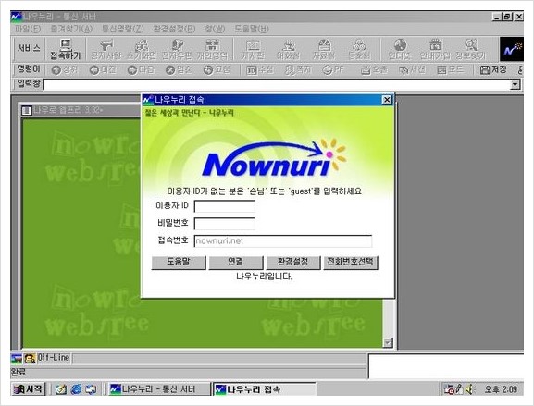Click the status bar monitor icon
534x406 pixels.
click(x=17, y=358)
